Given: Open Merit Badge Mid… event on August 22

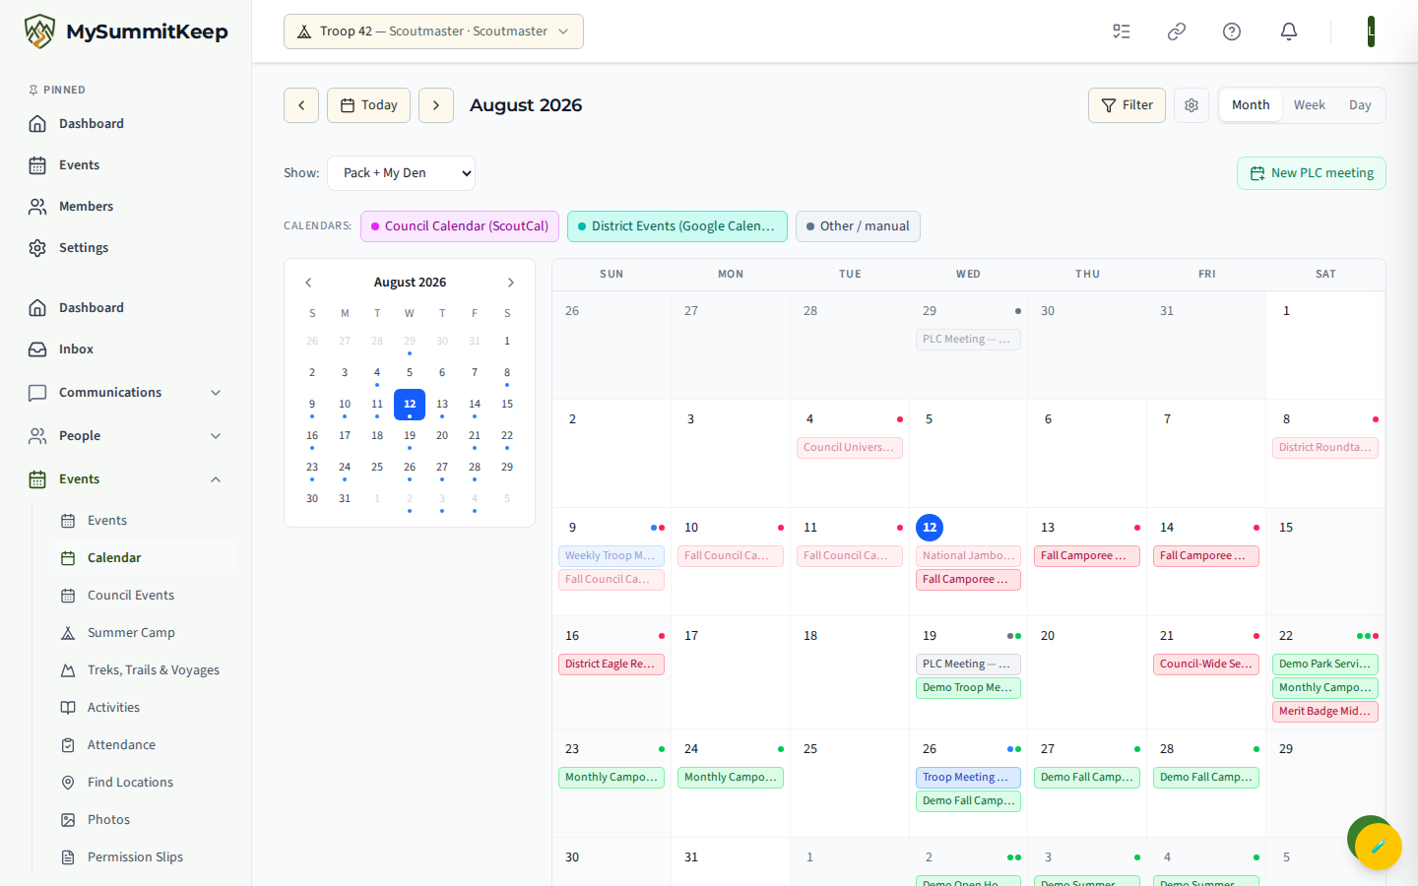Looking at the screenshot, I should click(x=1325, y=712).
